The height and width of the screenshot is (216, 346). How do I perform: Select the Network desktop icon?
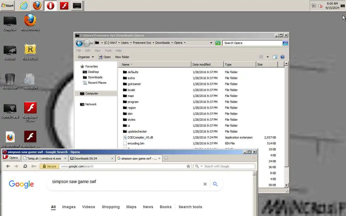click(x=10, y=52)
